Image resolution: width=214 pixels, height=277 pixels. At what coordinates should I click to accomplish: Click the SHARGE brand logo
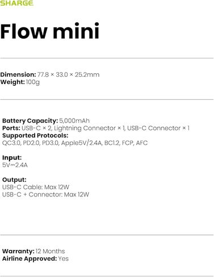(x=16, y=3)
